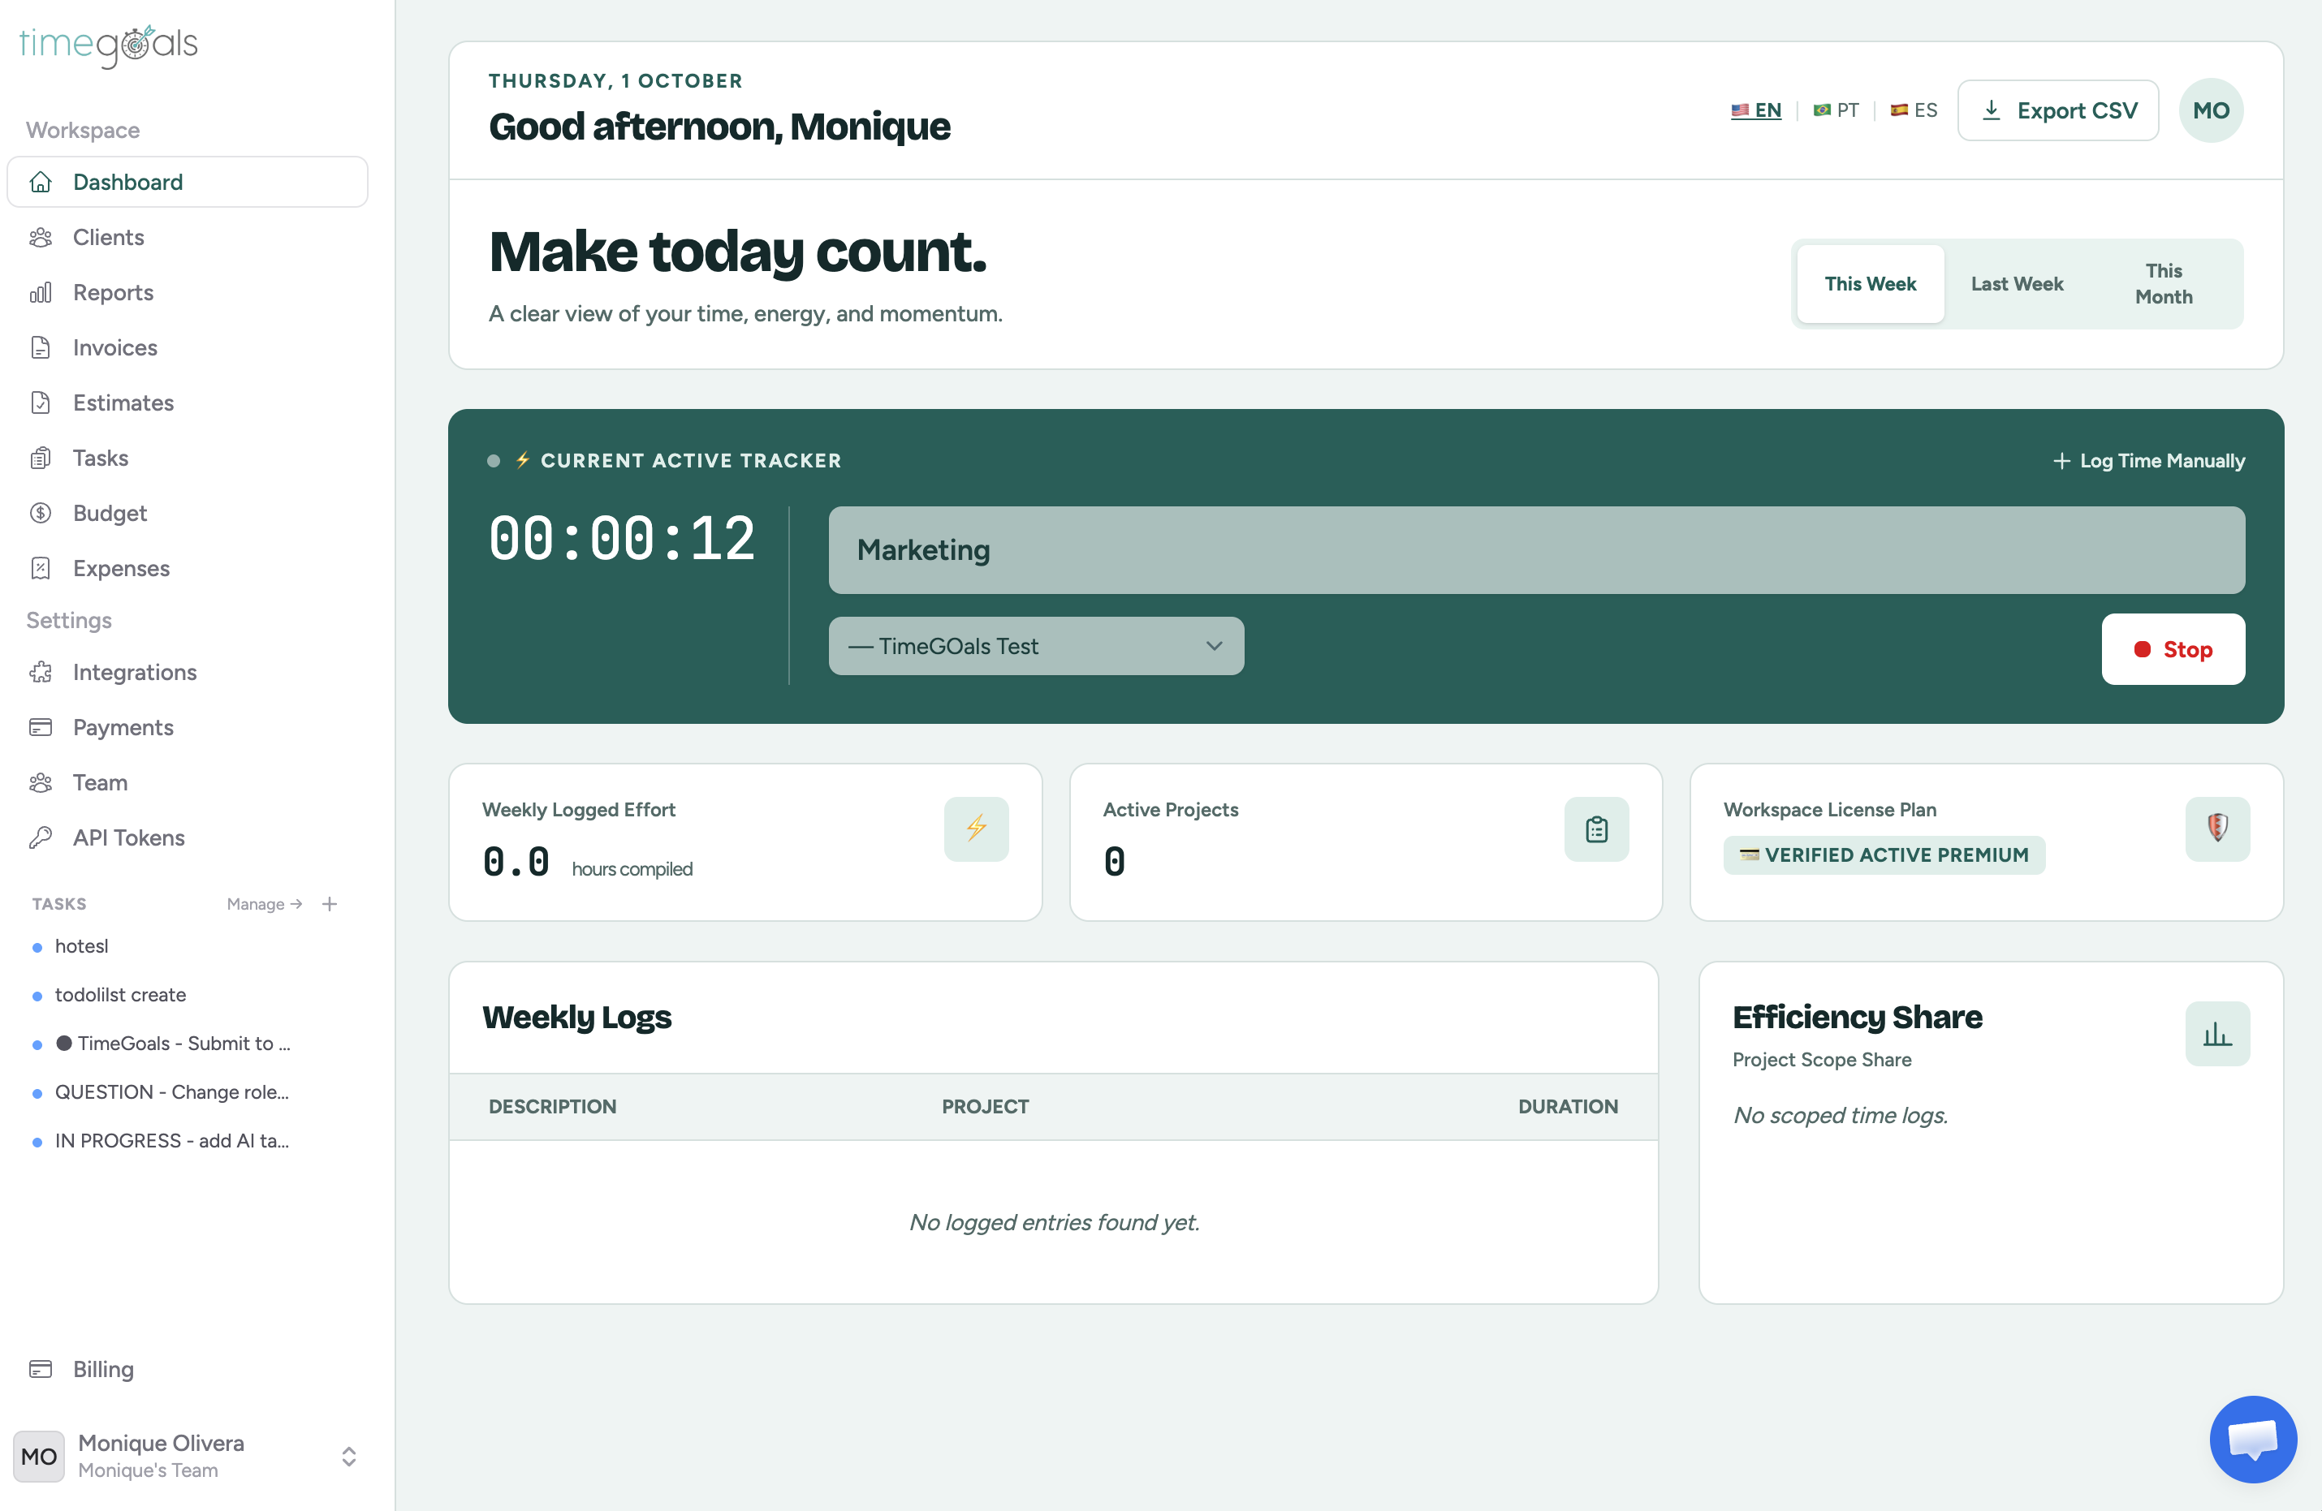The image size is (2322, 1511).
Task: Click the Export CSV button
Action: 2057,110
